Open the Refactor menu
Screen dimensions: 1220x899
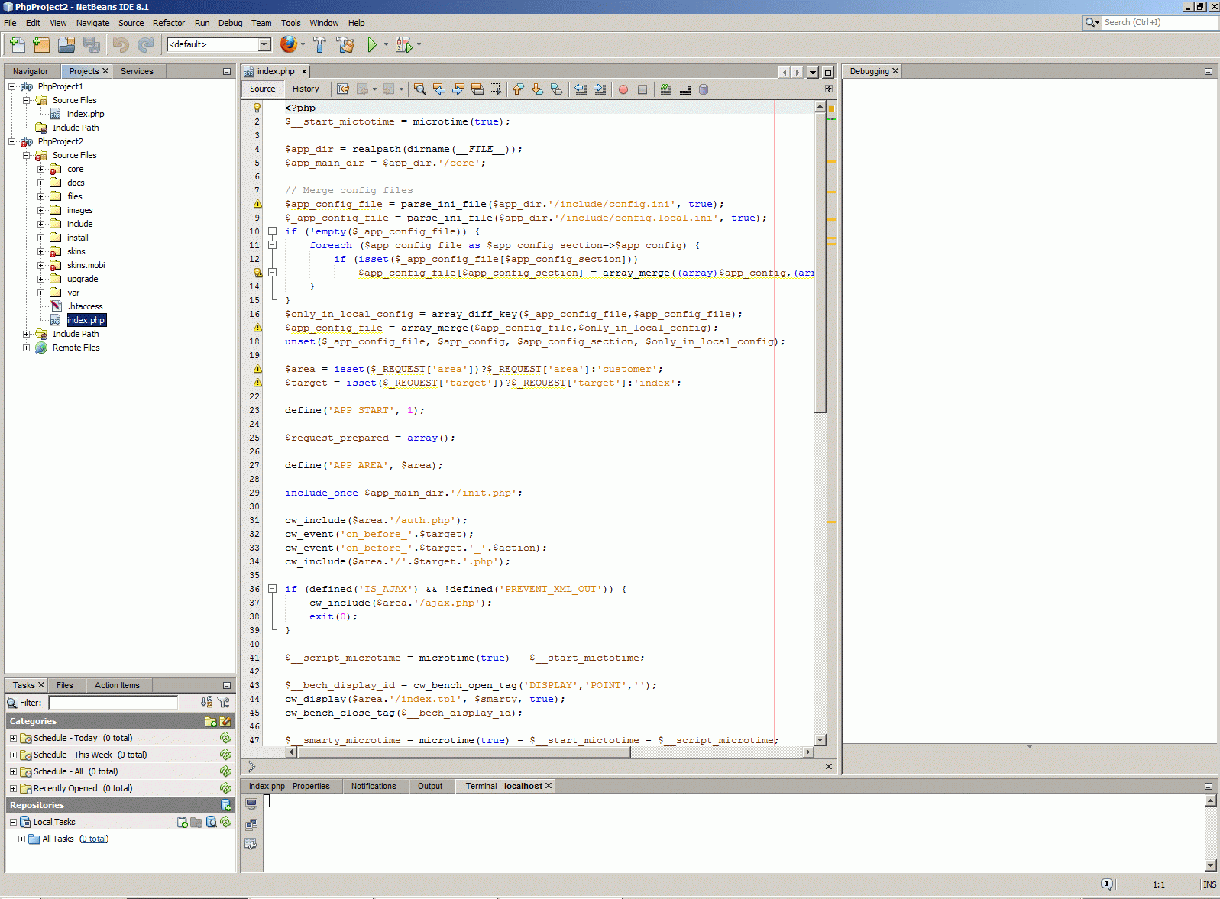click(x=168, y=23)
